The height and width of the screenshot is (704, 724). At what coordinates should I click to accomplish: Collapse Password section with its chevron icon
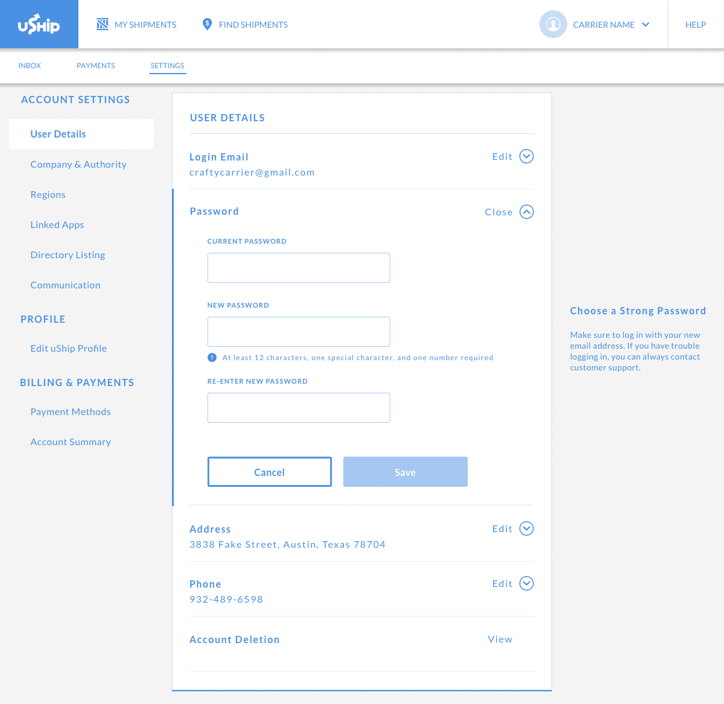point(527,212)
